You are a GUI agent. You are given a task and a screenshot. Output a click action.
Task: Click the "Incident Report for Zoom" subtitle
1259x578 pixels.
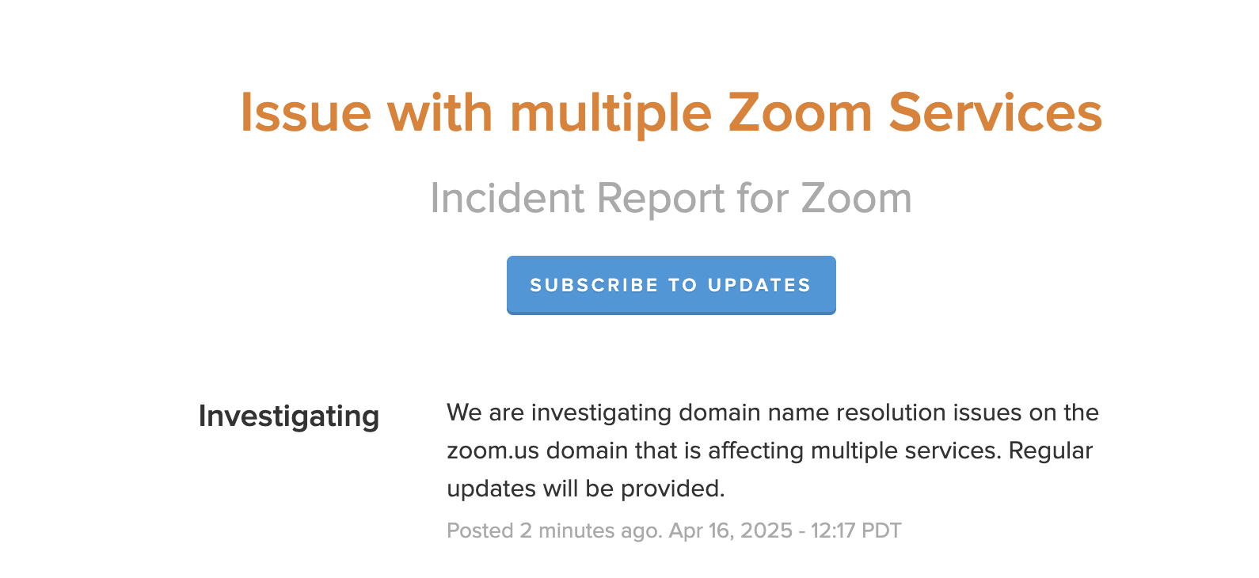click(671, 198)
